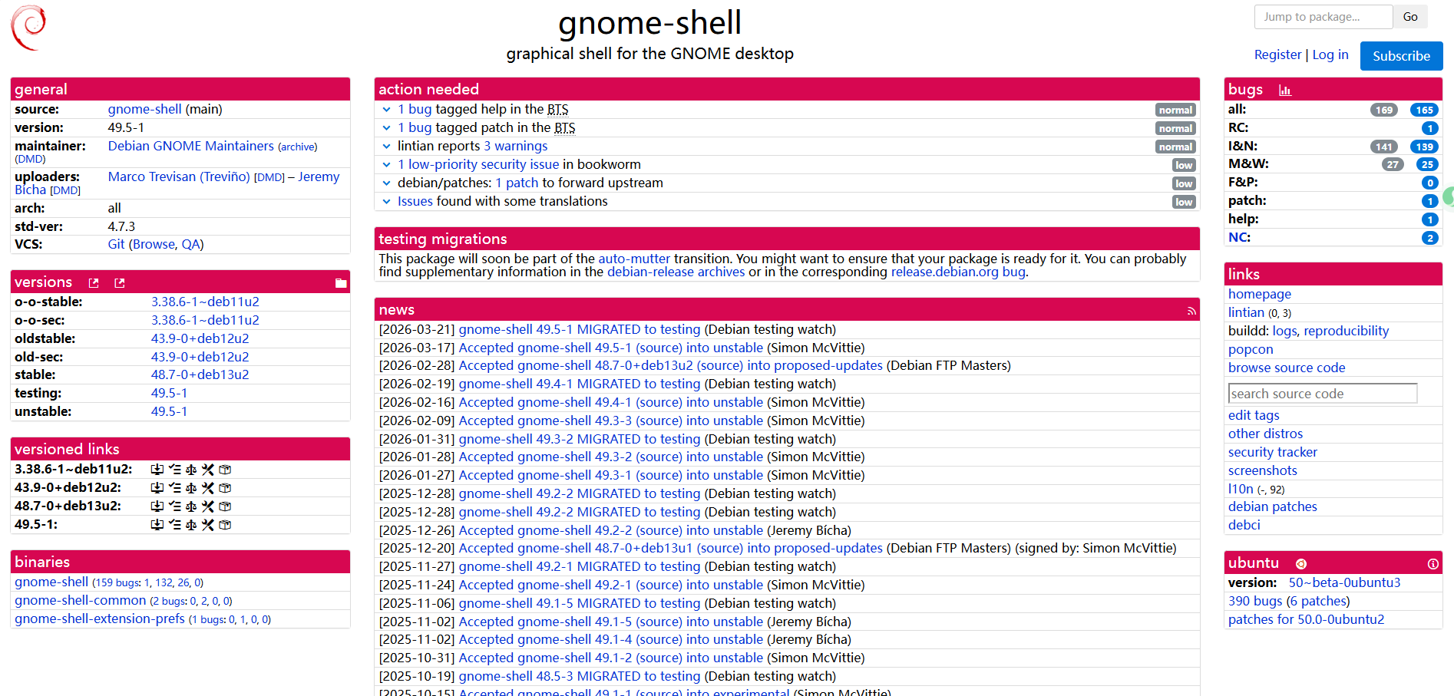Image resolution: width=1454 pixels, height=696 pixels.
Task: Expand the debian/patches to forward upstream item
Action: point(387,183)
